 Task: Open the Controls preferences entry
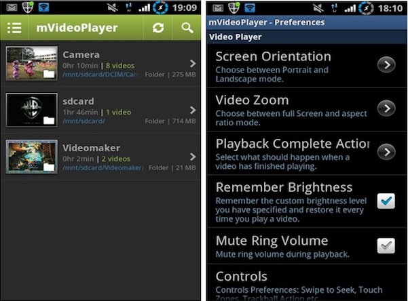pyautogui.click(x=307, y=283)
